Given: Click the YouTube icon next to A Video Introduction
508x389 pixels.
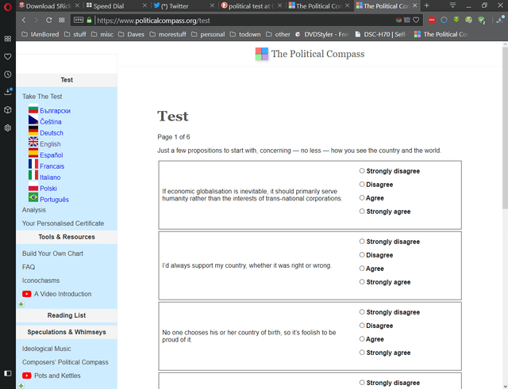Looking at the screenshot, I should tap(26, 294).
